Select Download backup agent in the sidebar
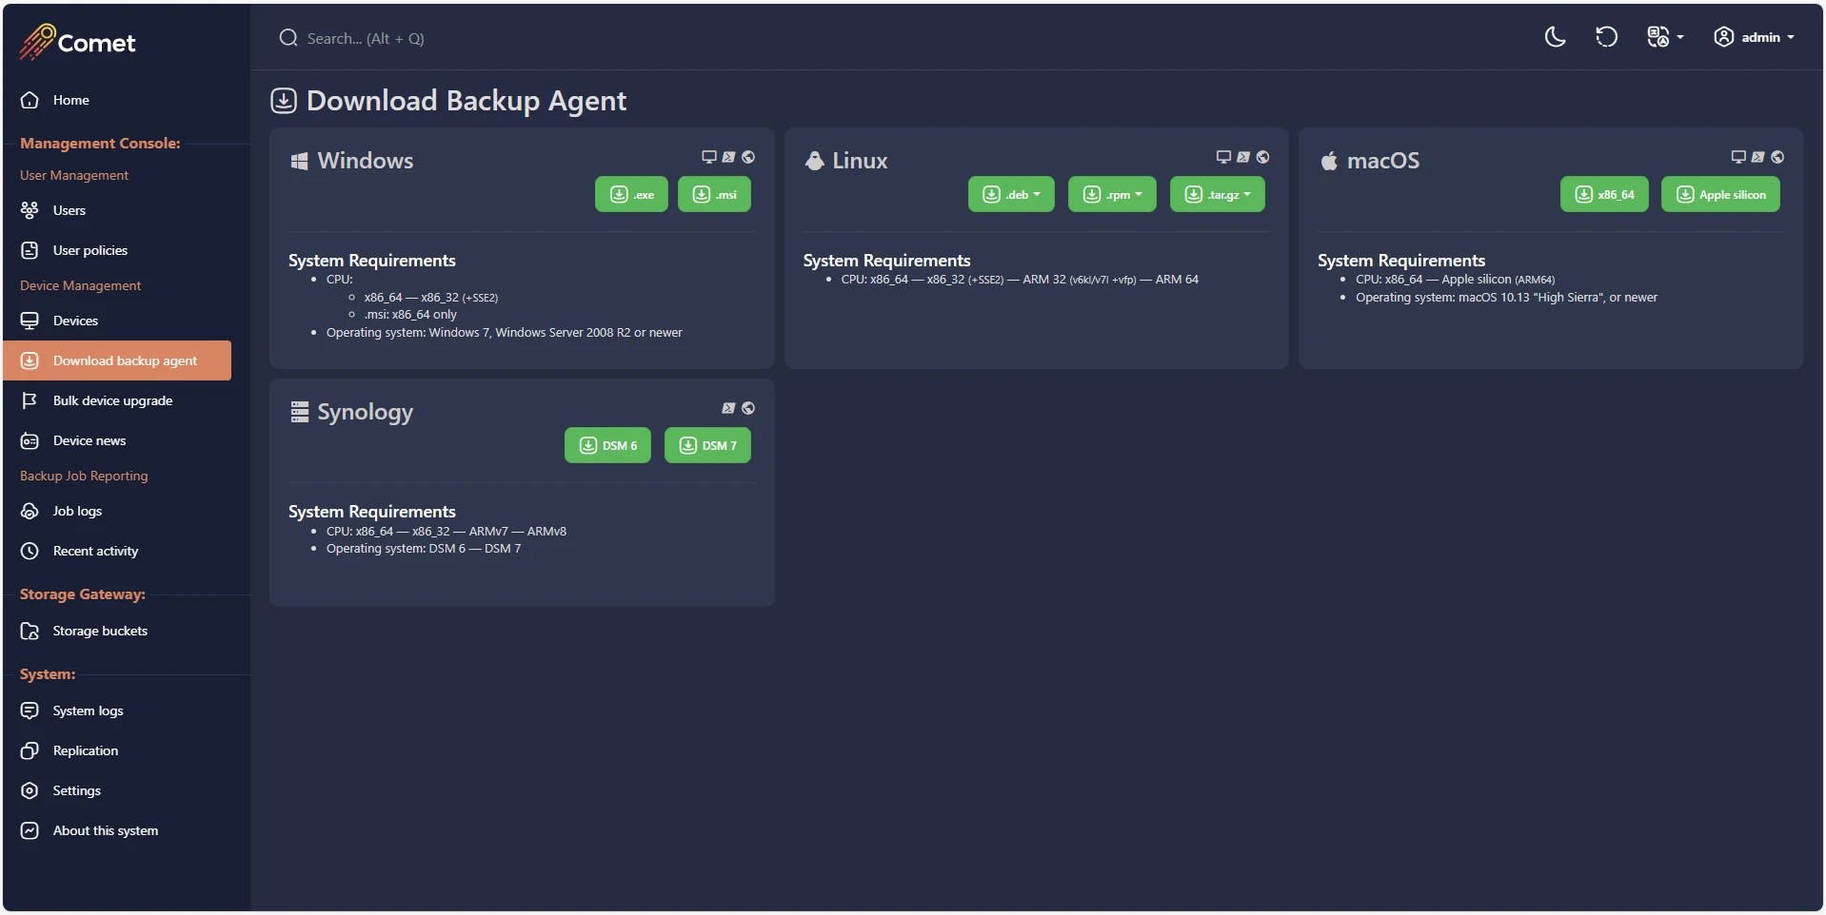 [x=117, y=360]
